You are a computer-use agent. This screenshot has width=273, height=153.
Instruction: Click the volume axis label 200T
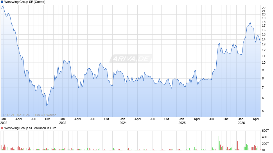click(265, 144)
